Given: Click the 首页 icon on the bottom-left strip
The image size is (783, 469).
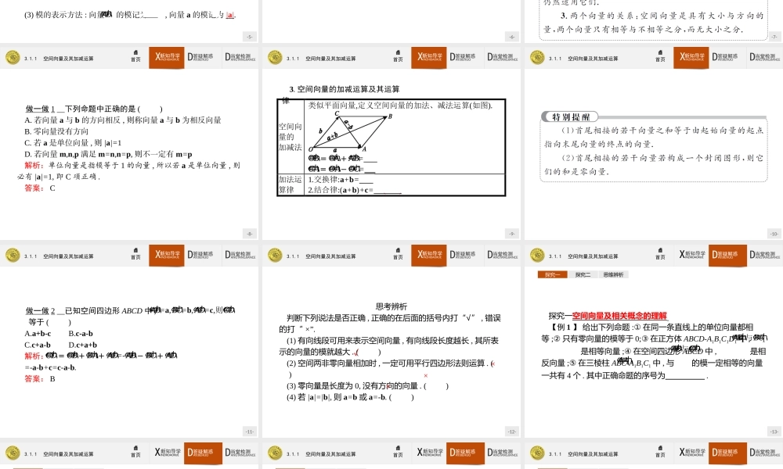Looking at the screenshot, I should point(135,452).
